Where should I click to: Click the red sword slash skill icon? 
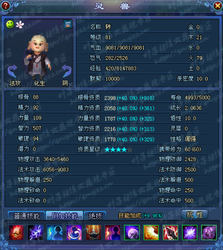[170, 232]
